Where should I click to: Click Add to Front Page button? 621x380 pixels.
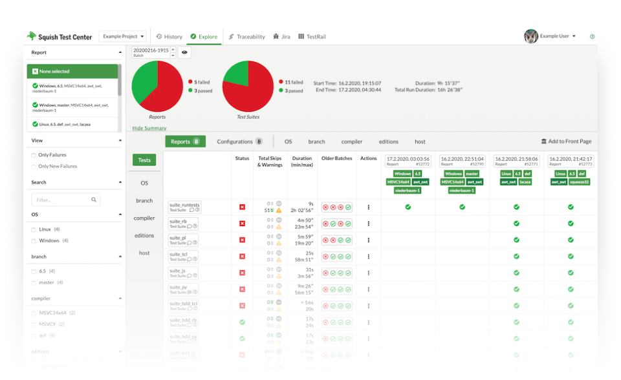click(566, 142)
